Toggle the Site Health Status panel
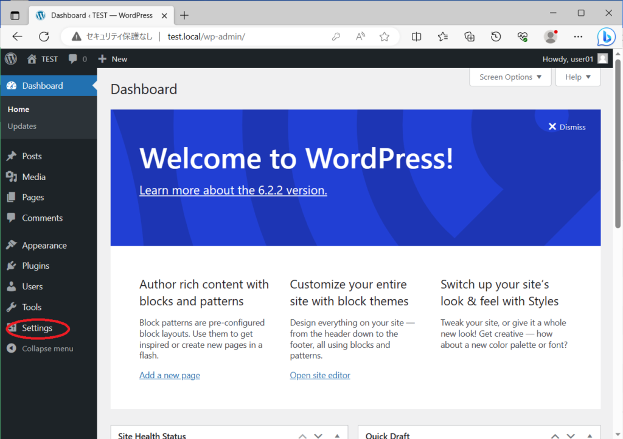This screenshot has height=439, width=623. (x=337, y=435)
